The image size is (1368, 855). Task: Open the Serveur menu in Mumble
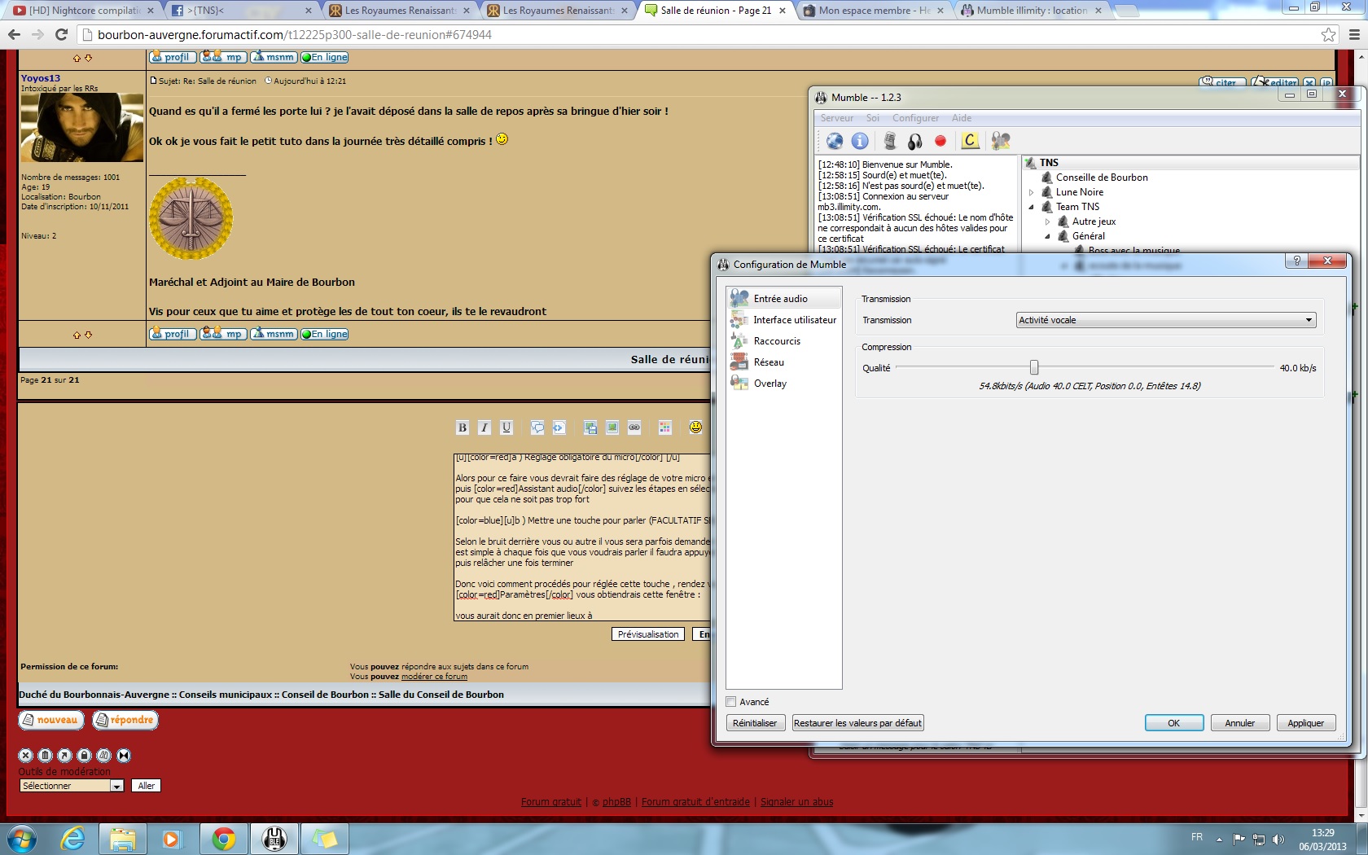tap(837, 118)
